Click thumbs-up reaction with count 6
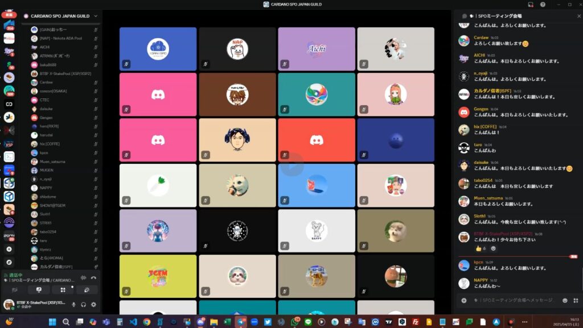This screenshot has height=328, width=583. (x=481, y=248)
